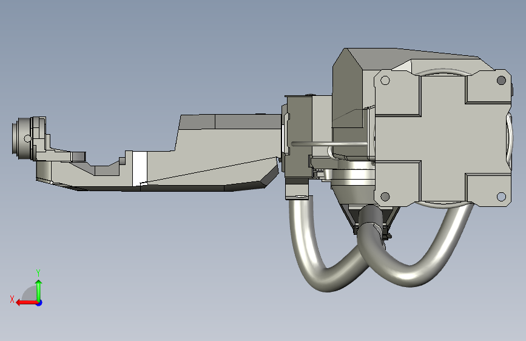Viewport: 526px width, 341px height.
Task: Click the "Y" axis label
Action: (x=38, y=272)
